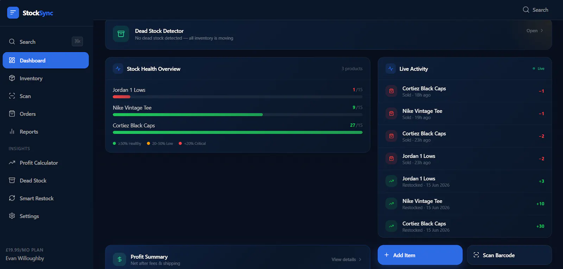563x269 pixels.
Task: Click the Inventory box icon
Action: [x=12, y=78]
